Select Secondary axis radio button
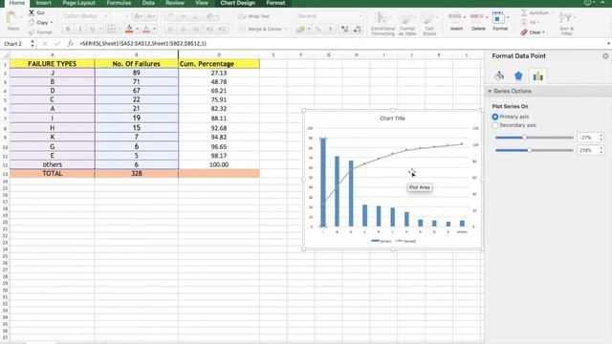Screen dimensions: 612x344 [x=495, y=125]
